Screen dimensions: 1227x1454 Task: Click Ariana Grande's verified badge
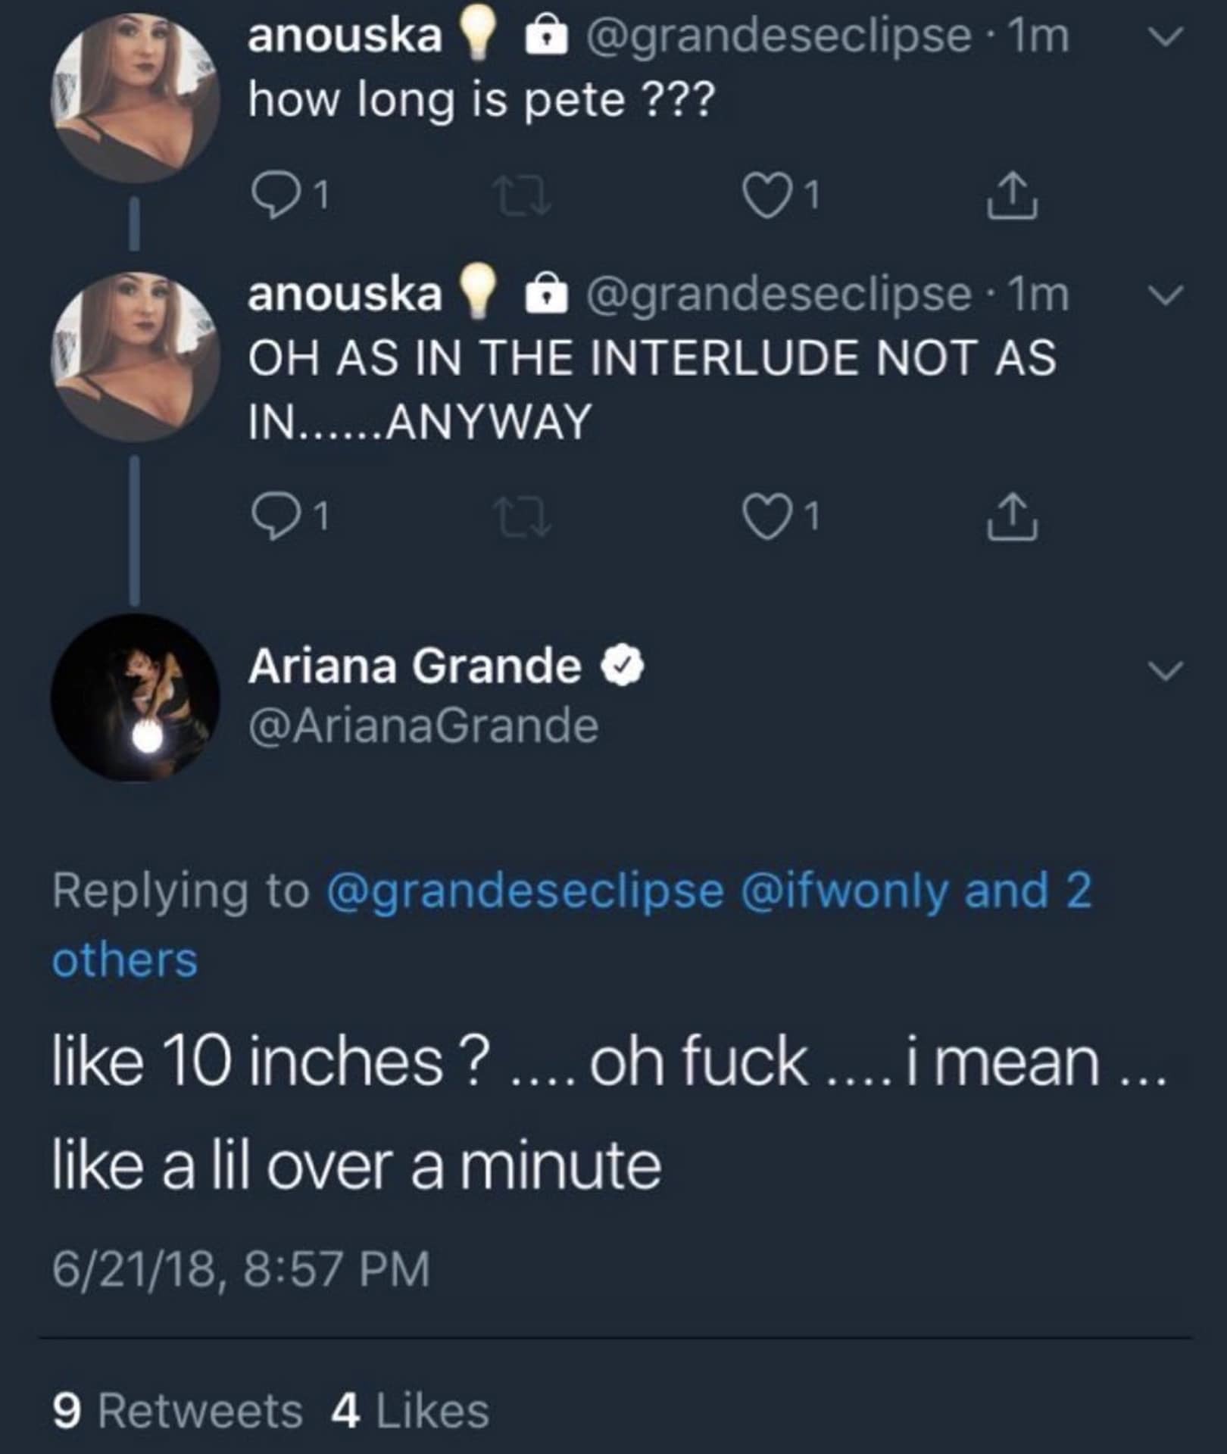[623, 666]
